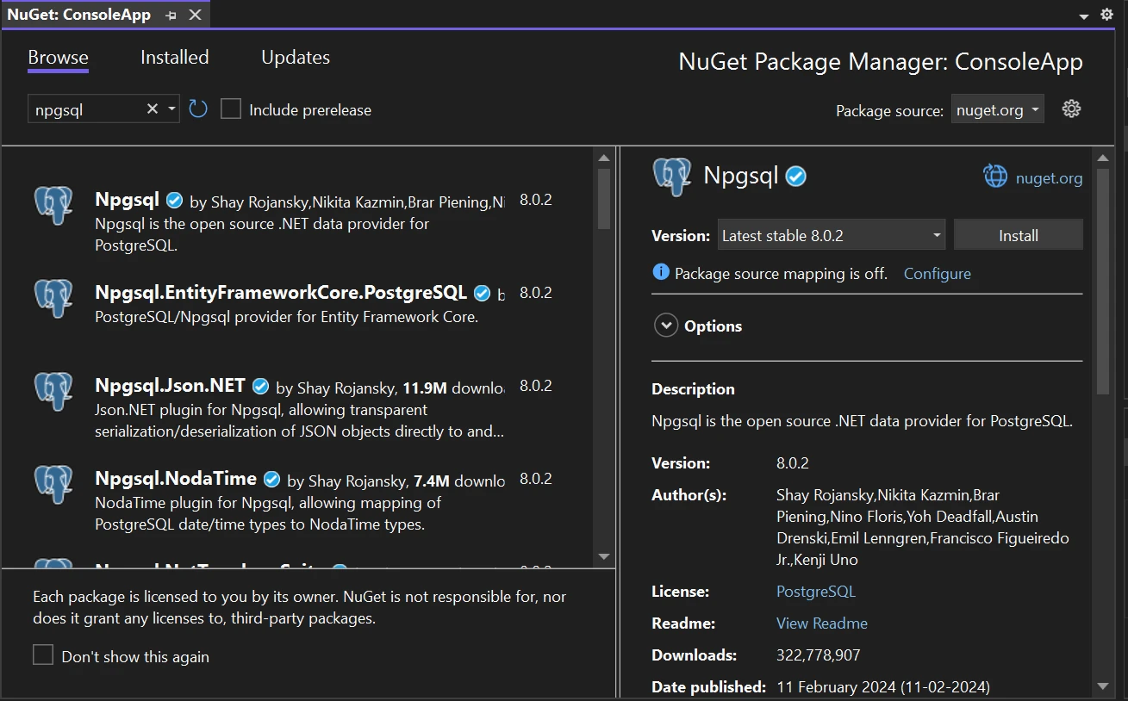Open NuGet settings gear beside package source

click(1071, 109)
